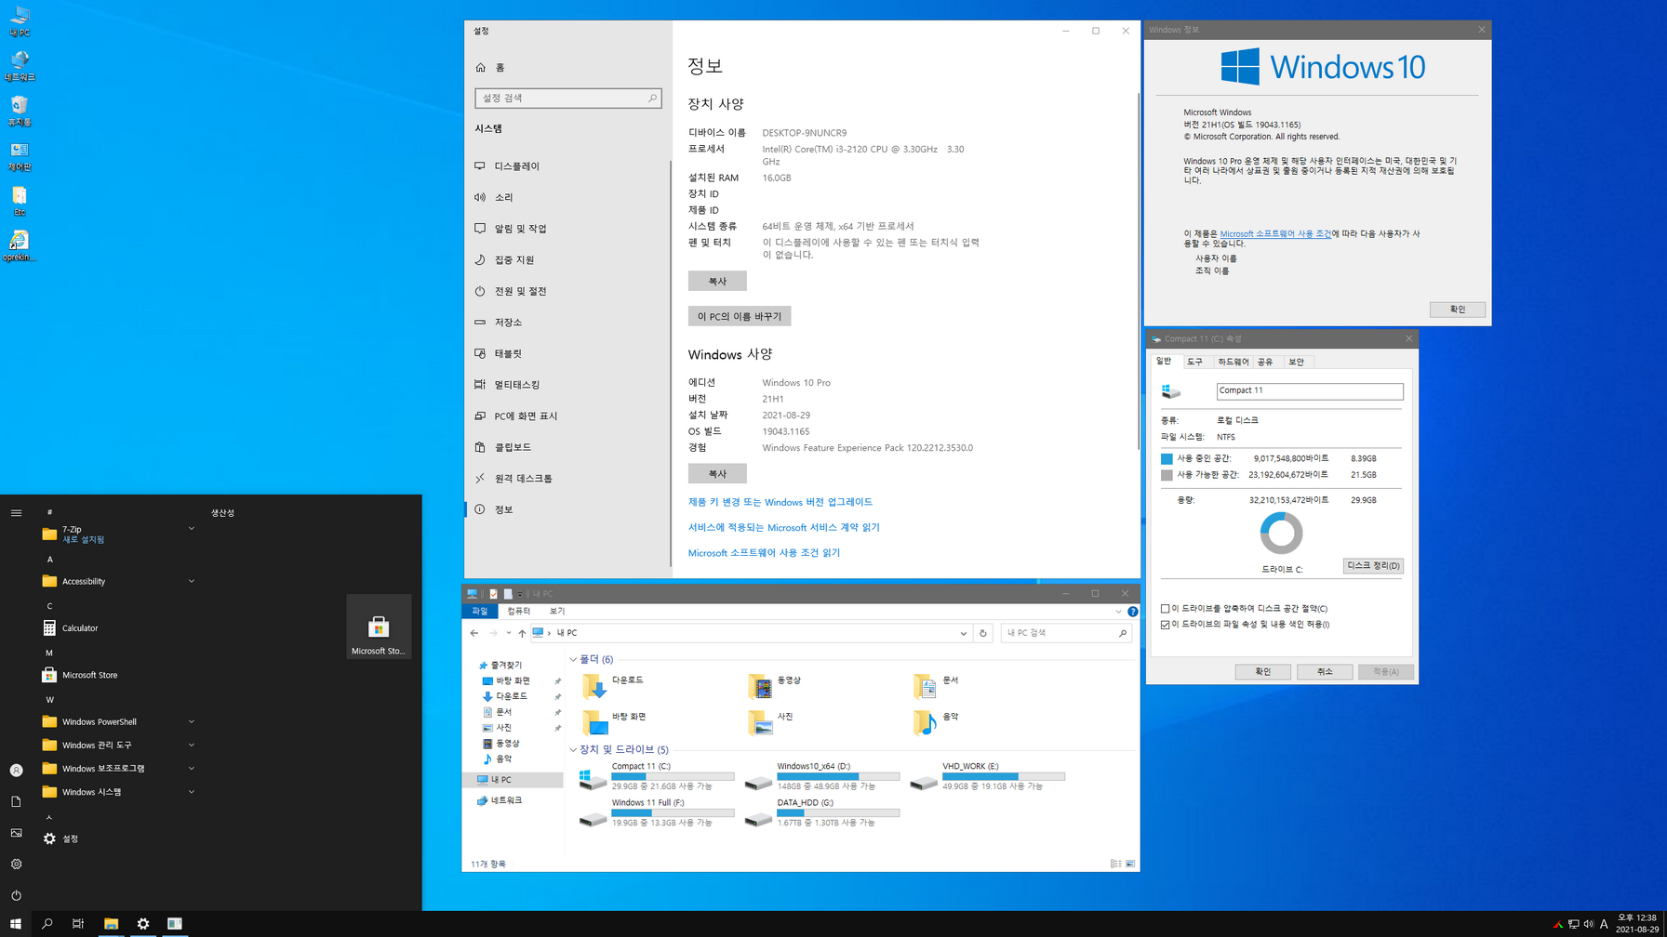1667x937 pixels.
Task: Click Explorer refresh button in address bar
Action: point(982,633)
